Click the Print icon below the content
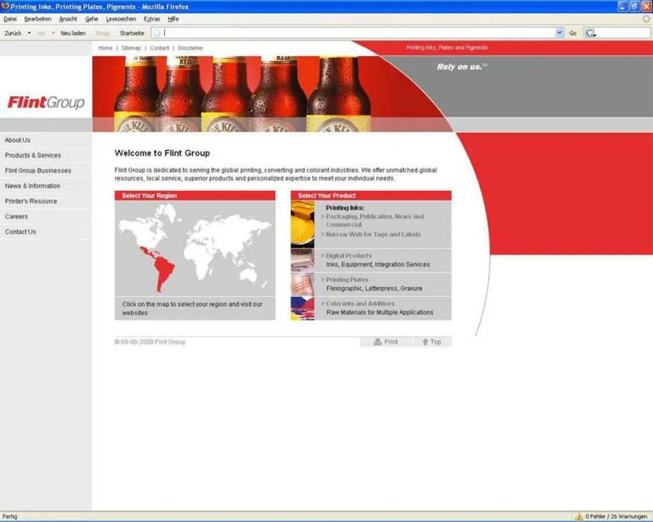The image size is (653, 522). click(377, 342)
